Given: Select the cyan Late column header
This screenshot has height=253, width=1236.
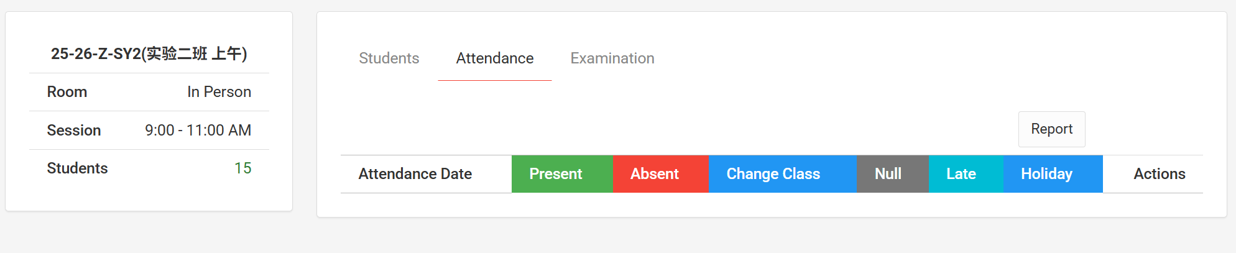Looking at the screenshot, I should click(961, 174).
